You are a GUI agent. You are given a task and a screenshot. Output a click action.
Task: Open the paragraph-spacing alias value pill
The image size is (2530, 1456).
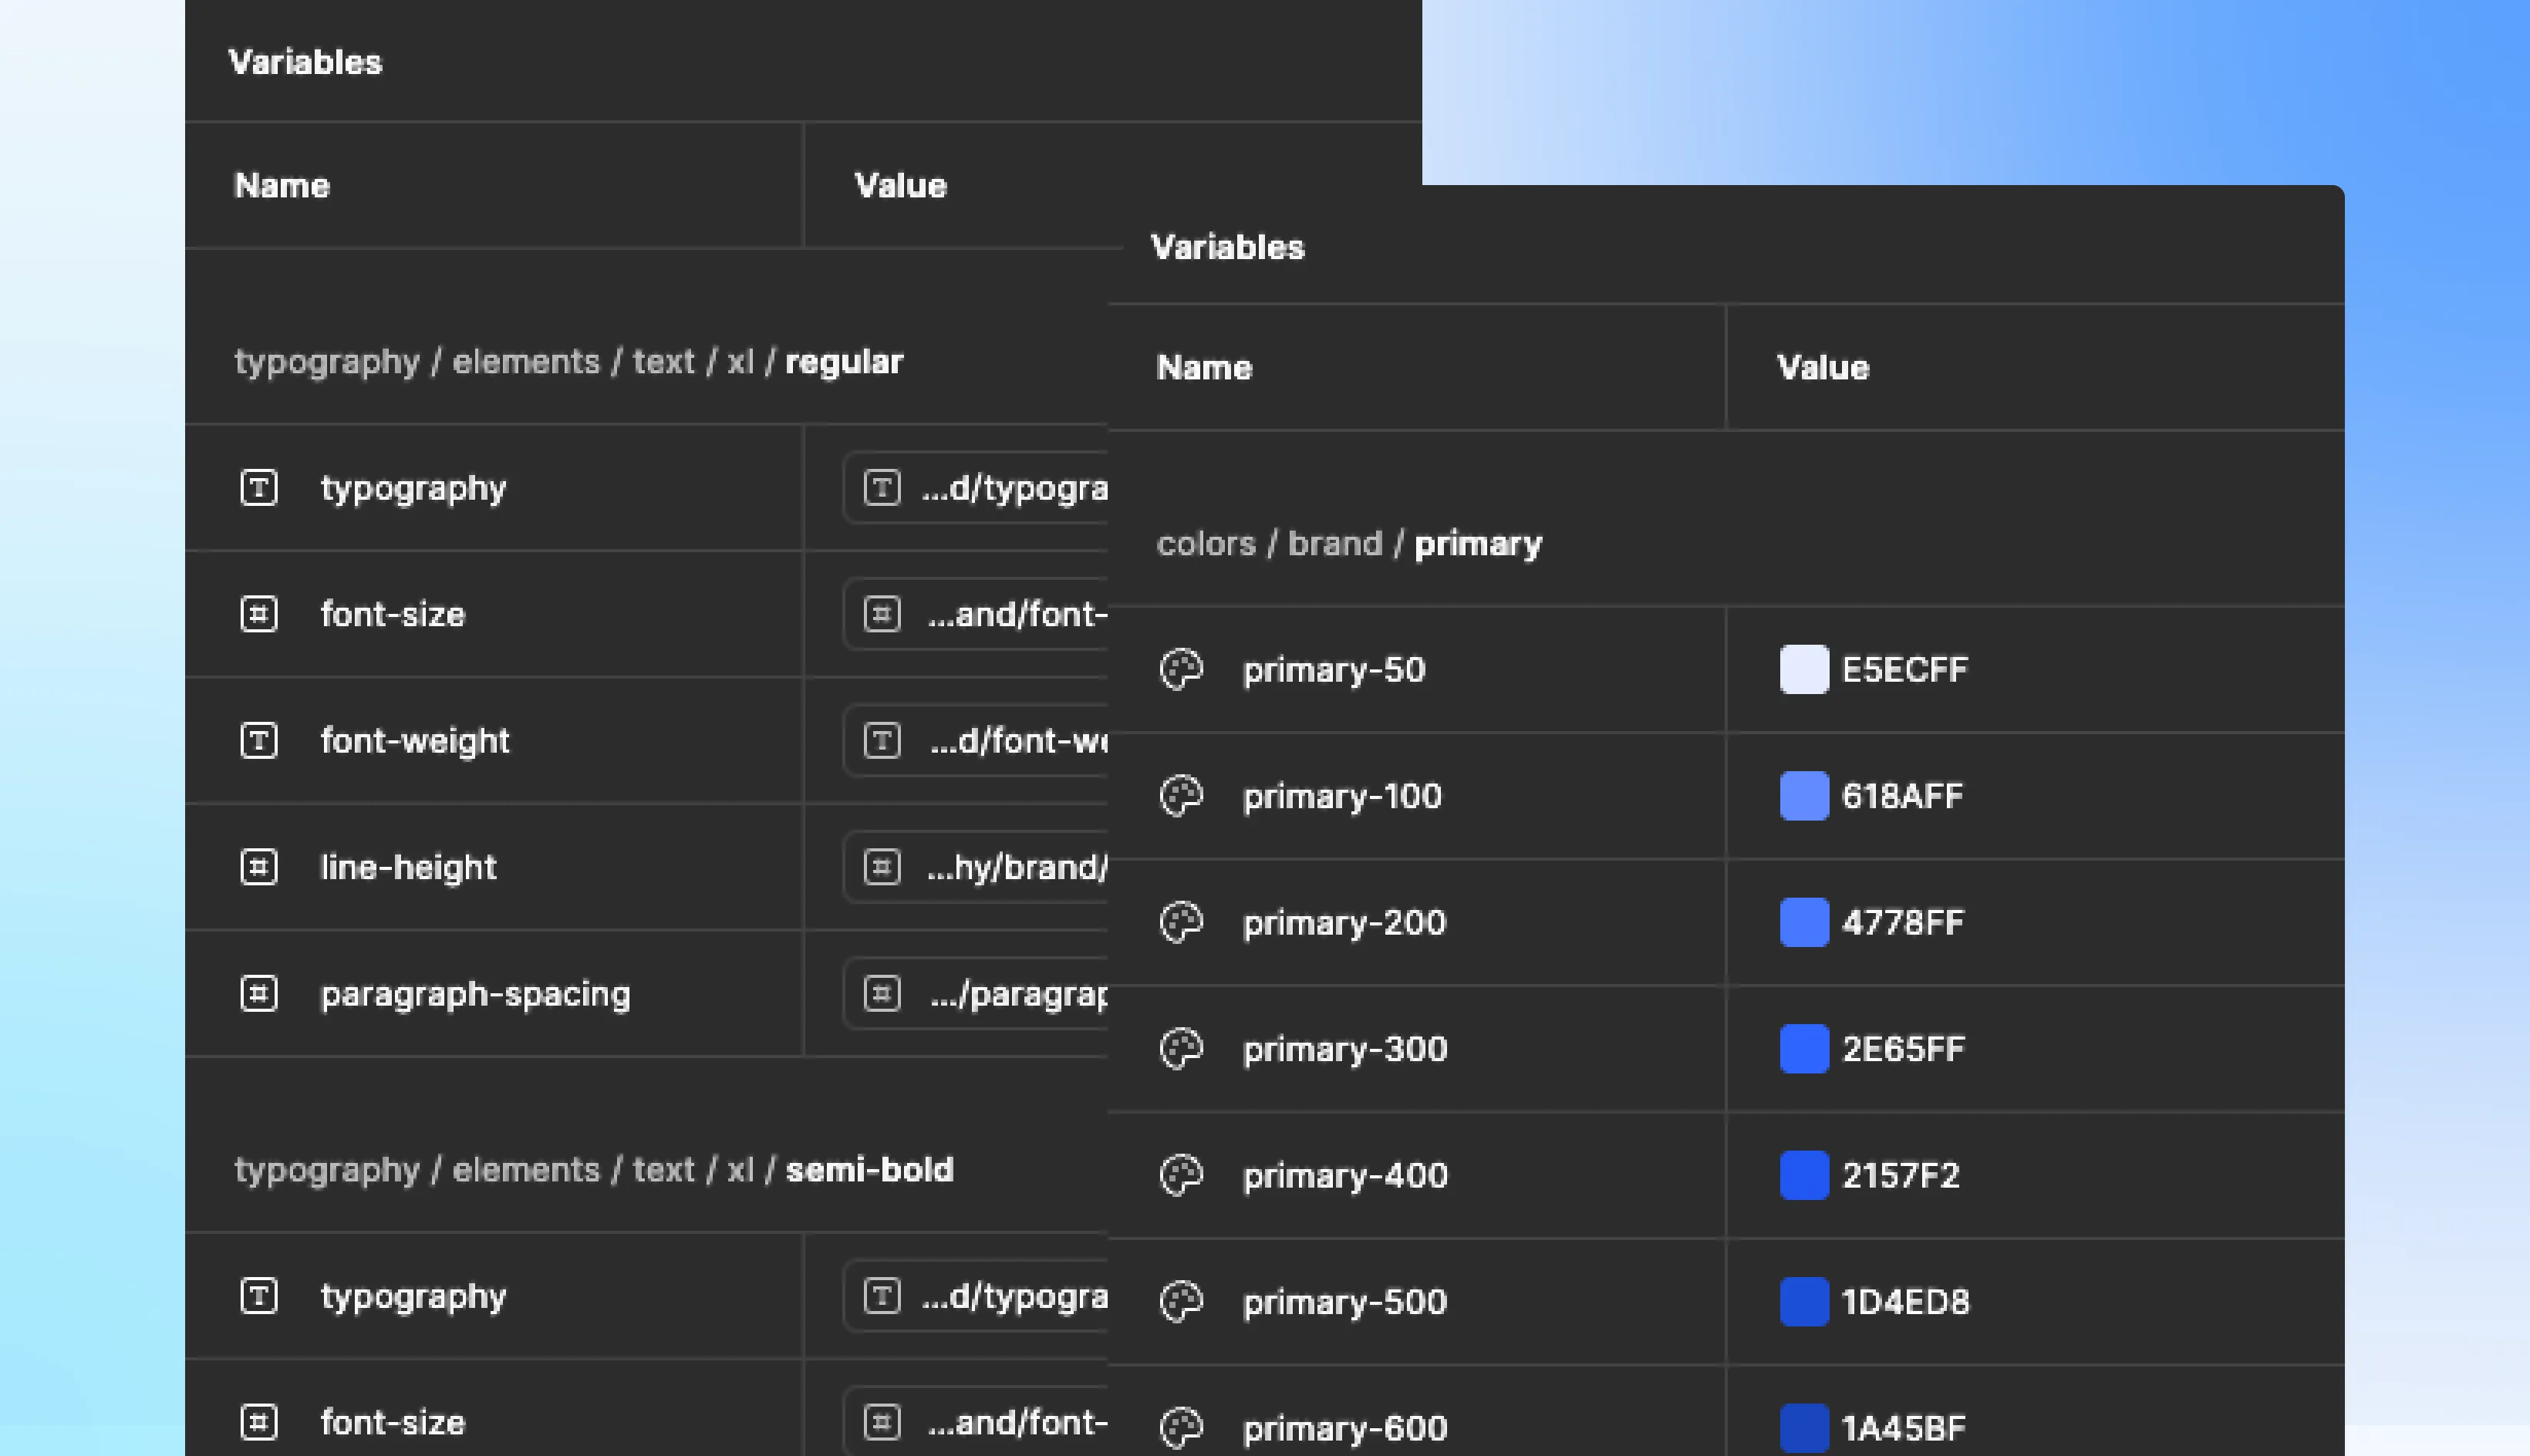pos(985,994)
